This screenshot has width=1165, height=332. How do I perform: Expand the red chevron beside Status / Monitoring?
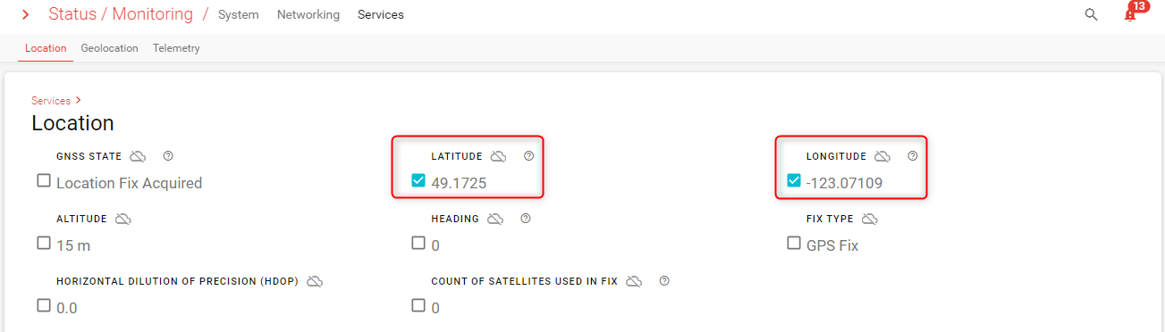(x=26, y=14)
